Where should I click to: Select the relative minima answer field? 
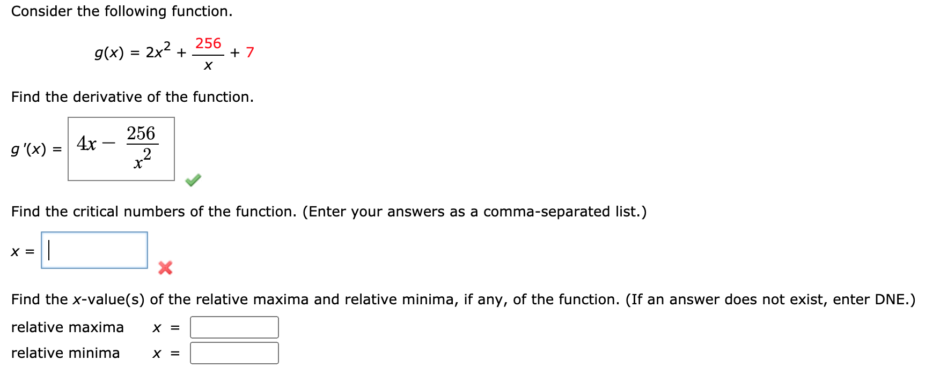tap(234, 352)
